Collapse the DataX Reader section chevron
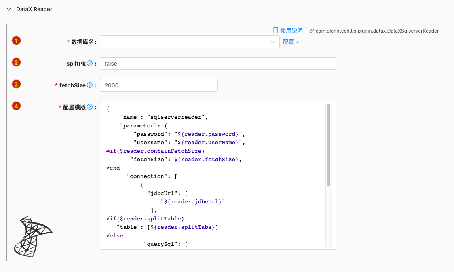This screenshot has width=454, height=272. click(9, 9)
